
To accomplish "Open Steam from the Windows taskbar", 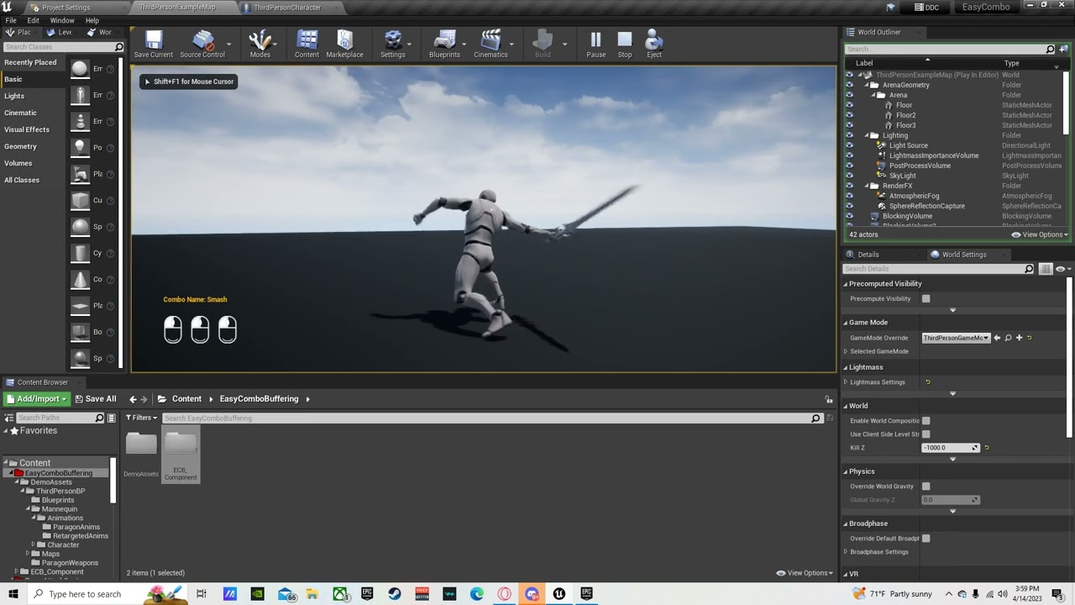I will pyautogui.click(x=394, y=594).
